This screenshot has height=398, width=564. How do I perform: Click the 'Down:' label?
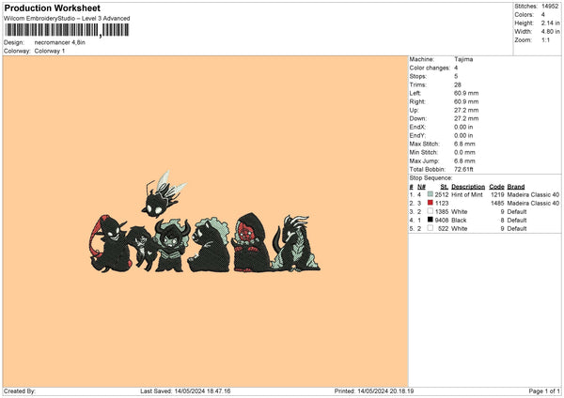418,118
